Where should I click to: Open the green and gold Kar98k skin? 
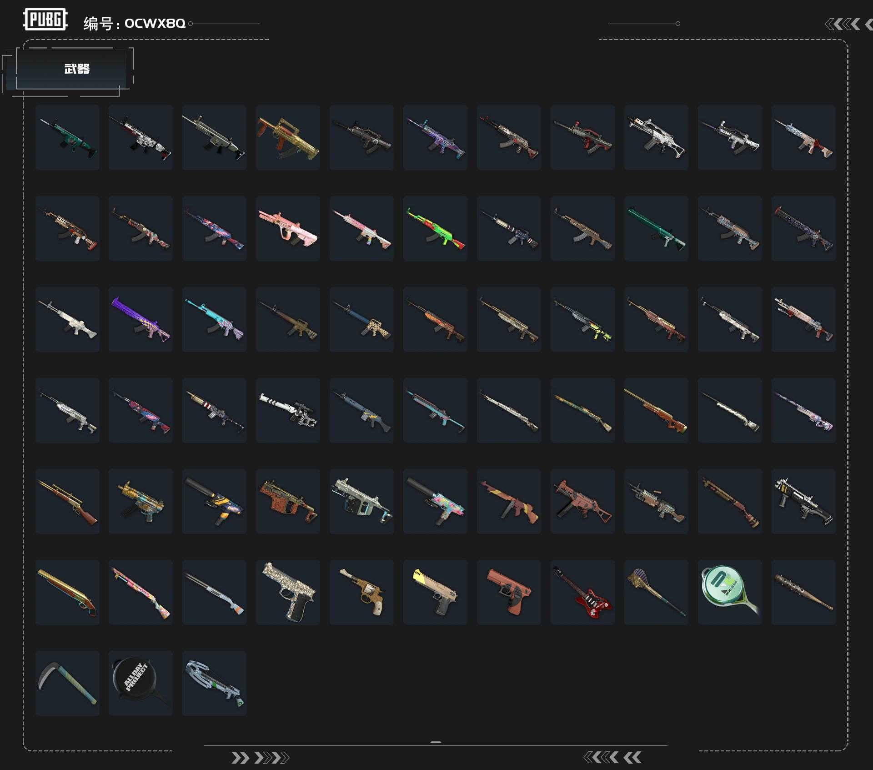pos(582,410)
